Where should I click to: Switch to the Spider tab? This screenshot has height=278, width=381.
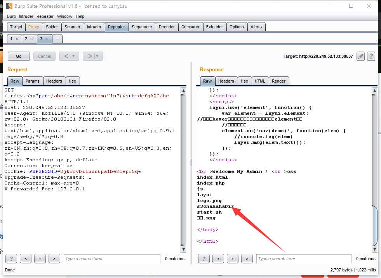coord(52,27)
